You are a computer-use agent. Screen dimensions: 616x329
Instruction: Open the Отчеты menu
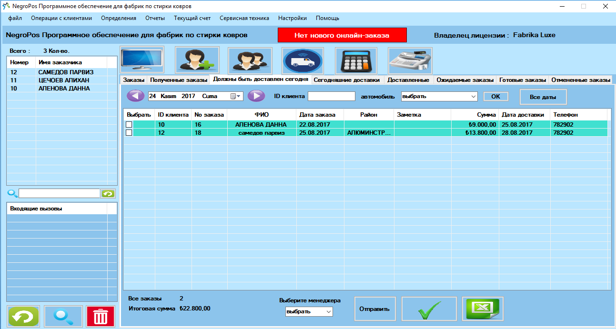155,18
